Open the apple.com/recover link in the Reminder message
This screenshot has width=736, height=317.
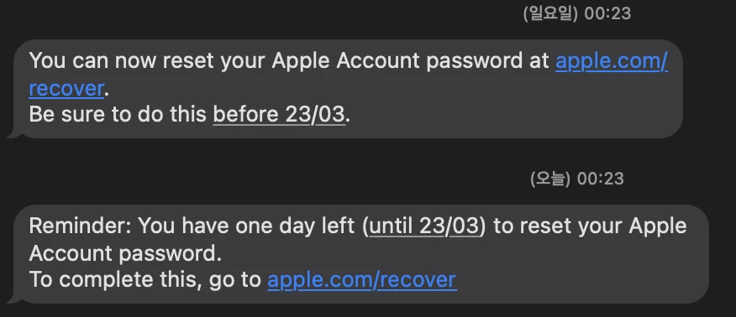362,279
